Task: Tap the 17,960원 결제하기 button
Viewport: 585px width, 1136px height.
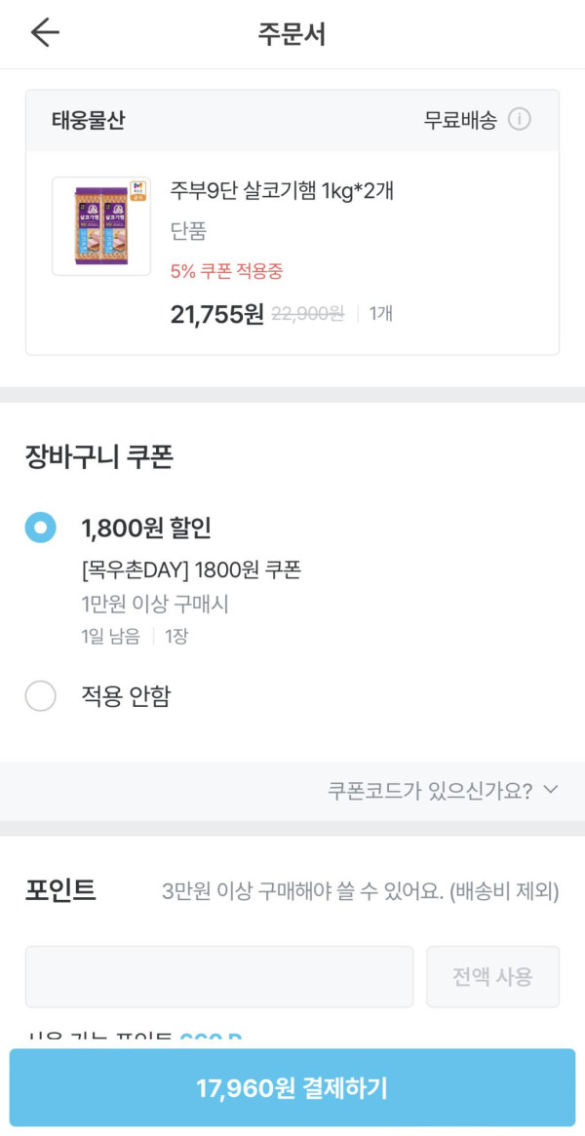Action: (x=292, y=1088)
